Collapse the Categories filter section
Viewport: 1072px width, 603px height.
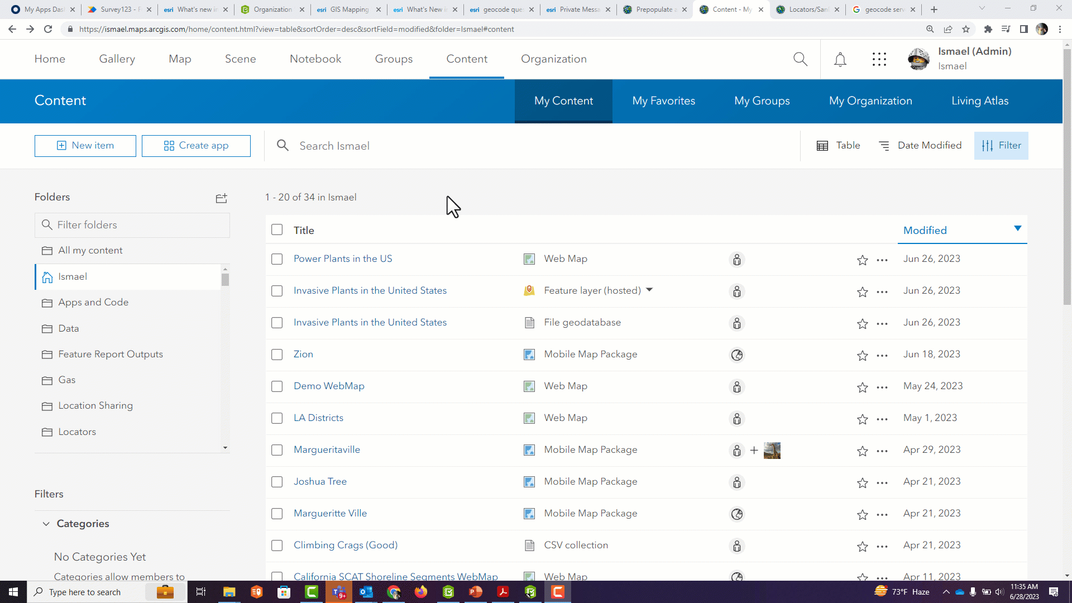tap(46, 524)
